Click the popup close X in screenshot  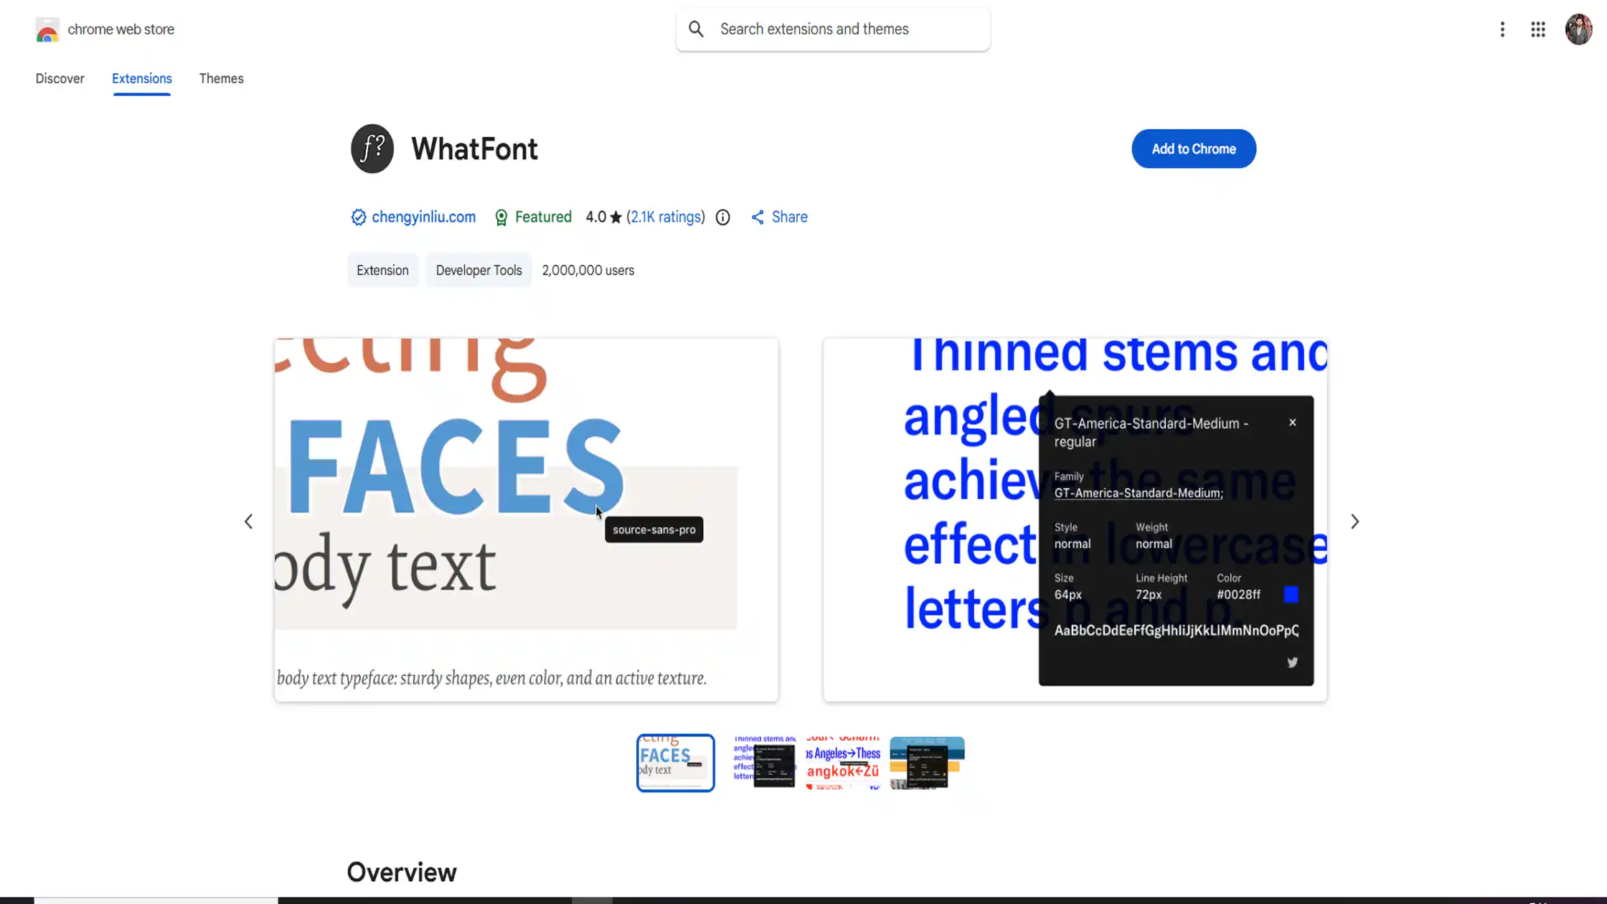pos(1292,423)
